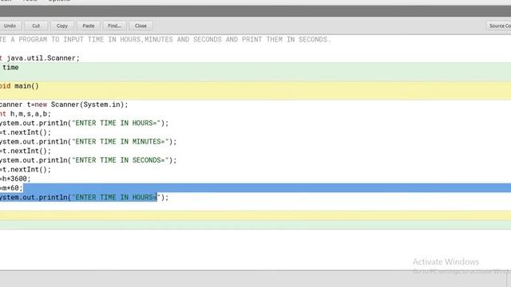This screenshot has width=511, height=287.
Task: Open the Find... search panel
Action: point(114,26)
